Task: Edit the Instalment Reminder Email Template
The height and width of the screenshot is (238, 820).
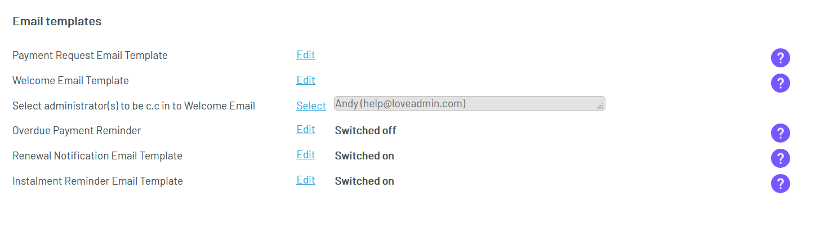Action: tap(306, 180)
